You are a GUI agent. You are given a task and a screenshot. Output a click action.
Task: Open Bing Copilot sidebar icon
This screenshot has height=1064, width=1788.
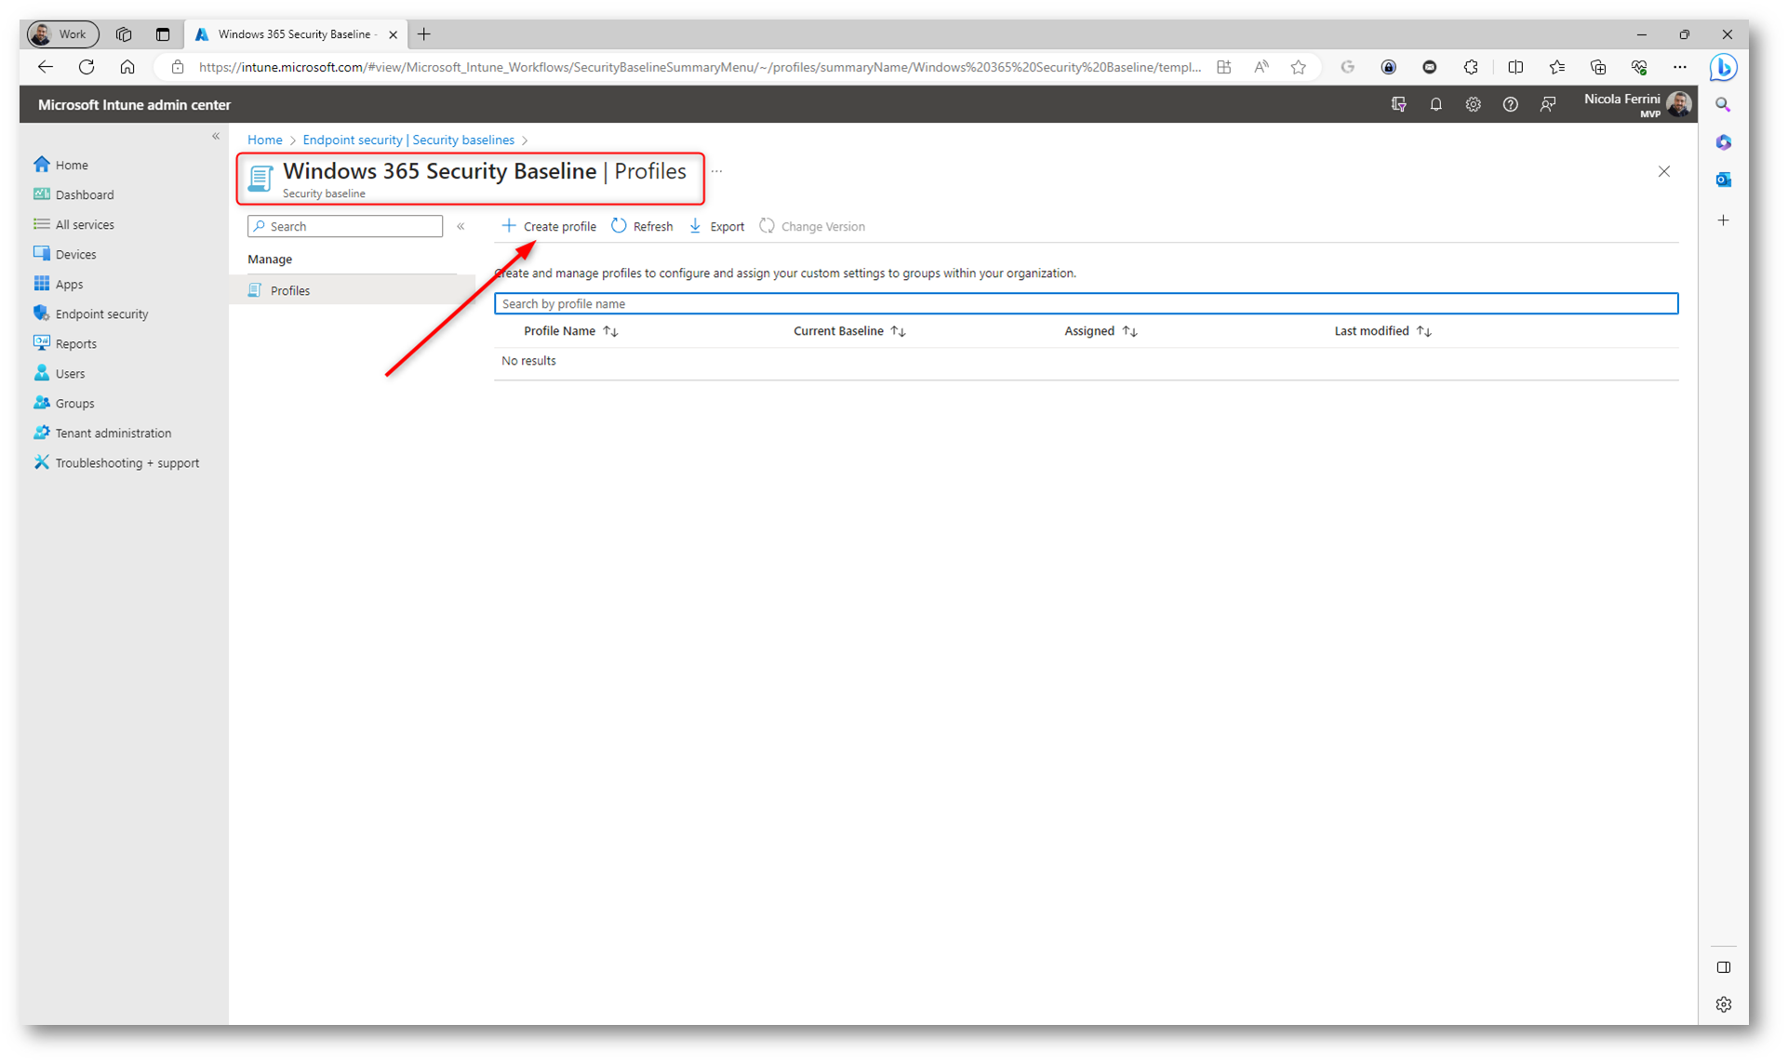(1724, 67)
